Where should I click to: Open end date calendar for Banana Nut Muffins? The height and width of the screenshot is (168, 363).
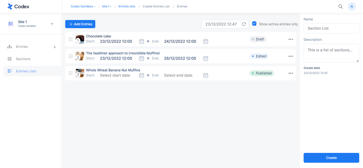point(206,75)
